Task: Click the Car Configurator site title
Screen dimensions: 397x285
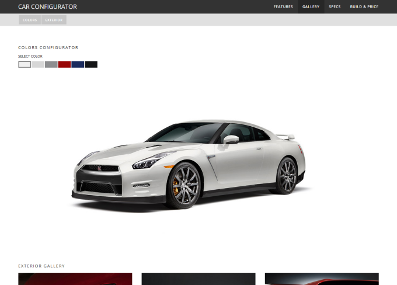Action: [48, 6]
